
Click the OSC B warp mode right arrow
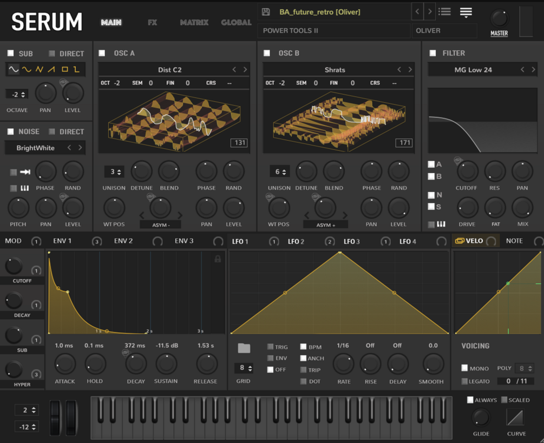pos(345,215)
